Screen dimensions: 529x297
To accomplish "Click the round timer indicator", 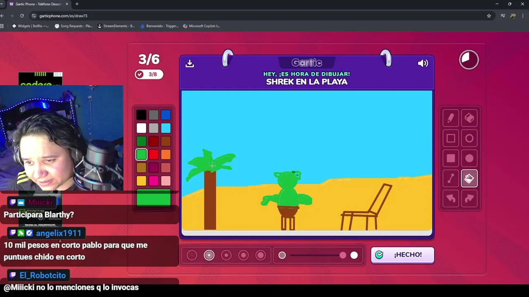I will (x=469, y=60).
